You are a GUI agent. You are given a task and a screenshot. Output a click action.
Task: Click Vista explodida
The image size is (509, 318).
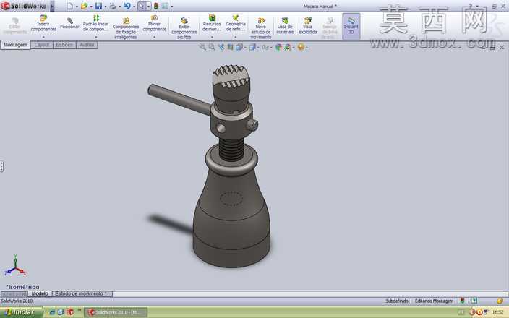(308, 26)
